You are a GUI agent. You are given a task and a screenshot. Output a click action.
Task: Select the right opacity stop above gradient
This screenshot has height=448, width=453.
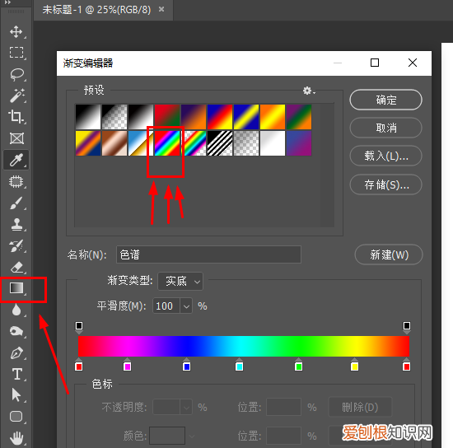pyautogui.click(x=407, y=327)
